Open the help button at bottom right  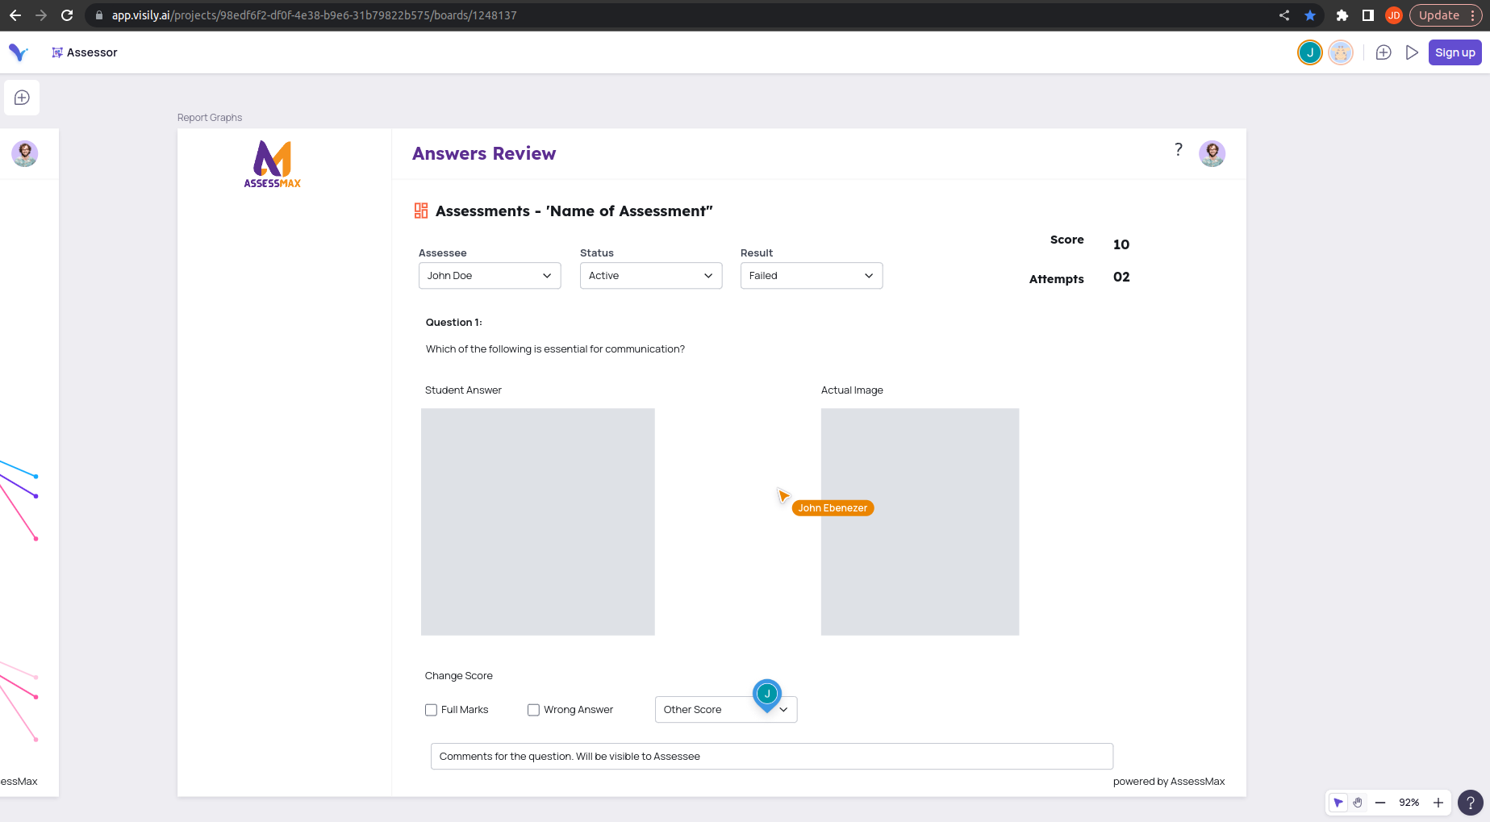1471,803
